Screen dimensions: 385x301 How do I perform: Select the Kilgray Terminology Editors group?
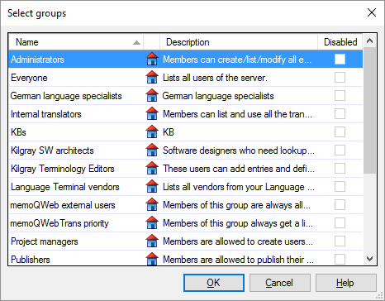click(x=63, y=169)
